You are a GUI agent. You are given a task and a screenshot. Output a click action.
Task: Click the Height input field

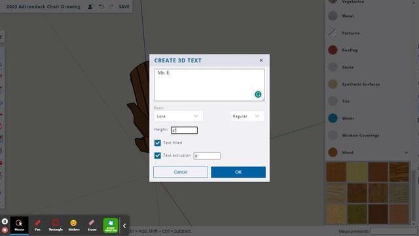click(184, 130)
